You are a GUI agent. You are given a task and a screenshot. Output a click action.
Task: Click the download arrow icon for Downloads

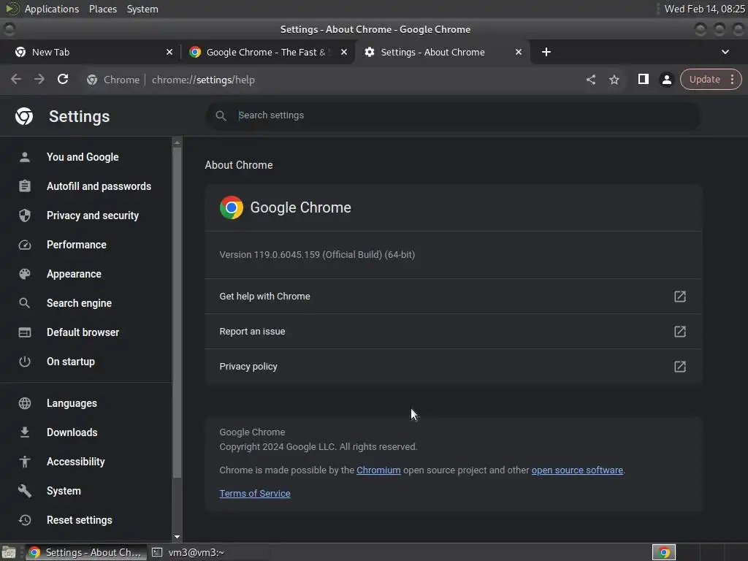pyautogui.click(x=25, y=432)
